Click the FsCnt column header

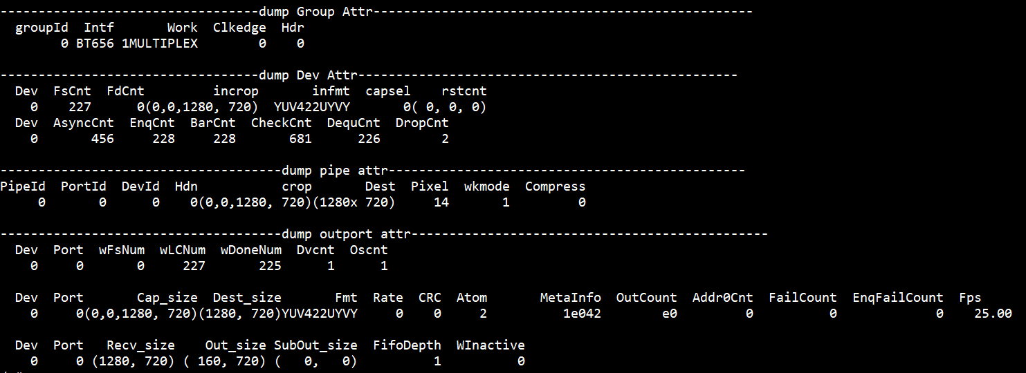tap(73, 91)
